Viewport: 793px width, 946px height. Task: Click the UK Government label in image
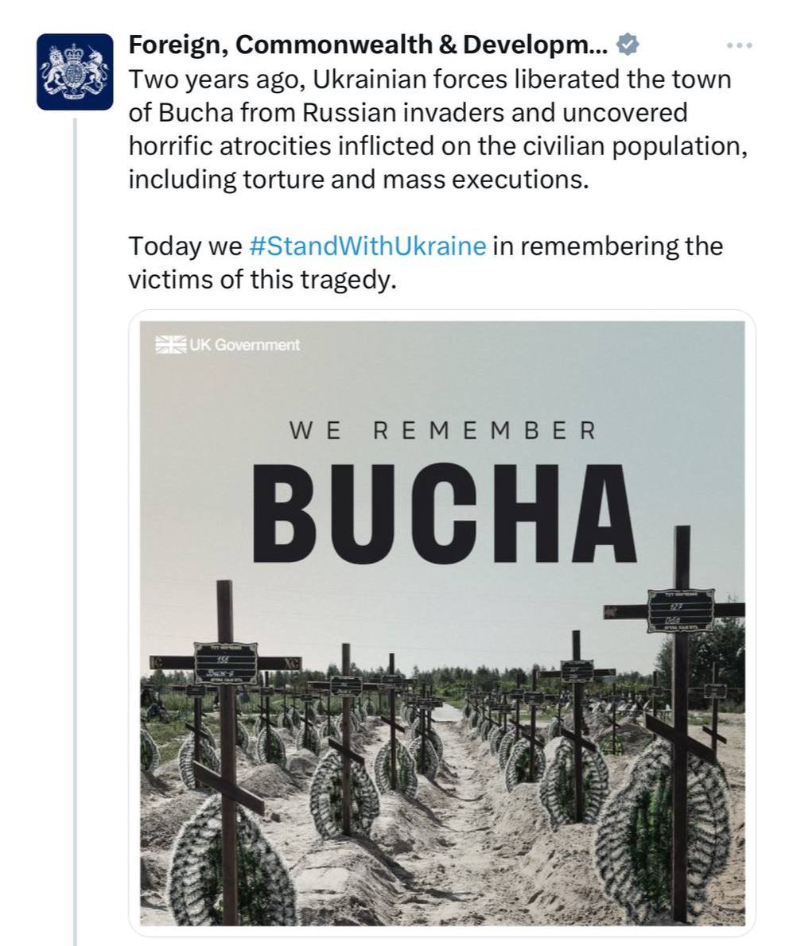244,345
